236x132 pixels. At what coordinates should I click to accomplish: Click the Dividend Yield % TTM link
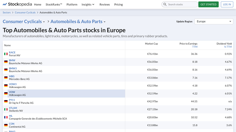click(228, 47)
